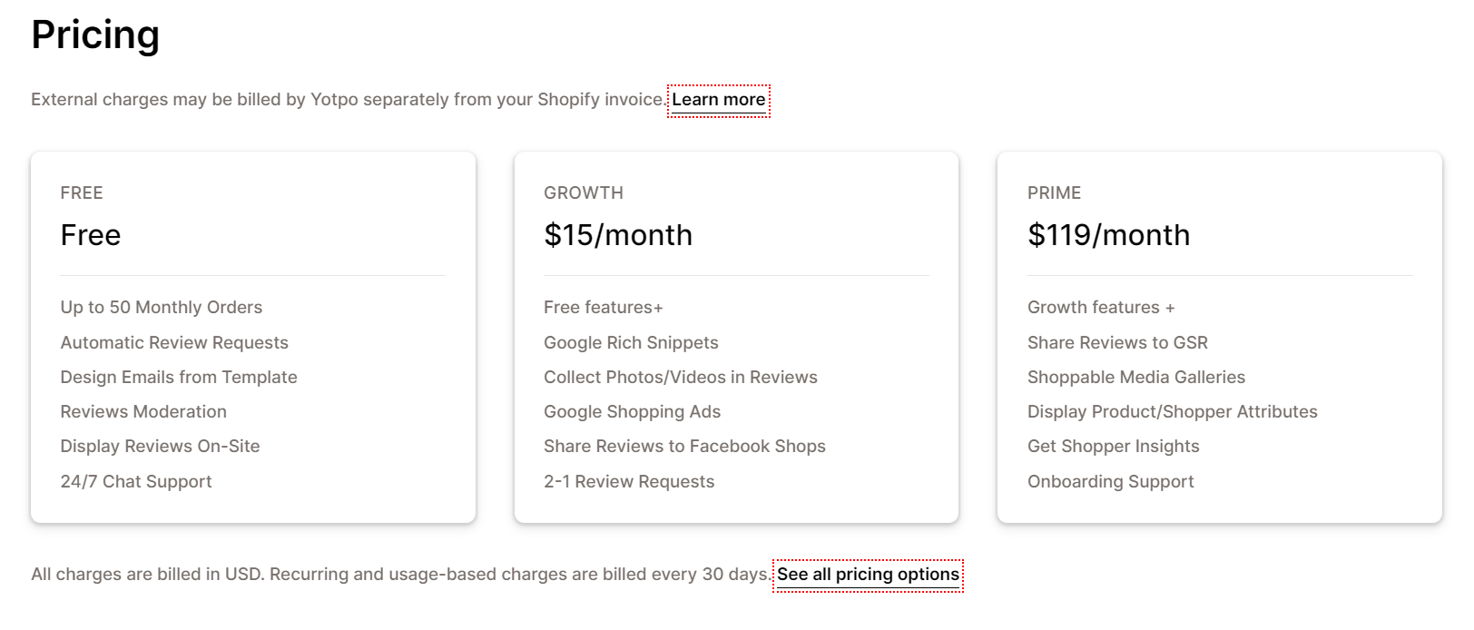The width and height of the screenshot is (1474, 630).
Task: Click the $15/month Growth price
Action: [x=618, y=235]
